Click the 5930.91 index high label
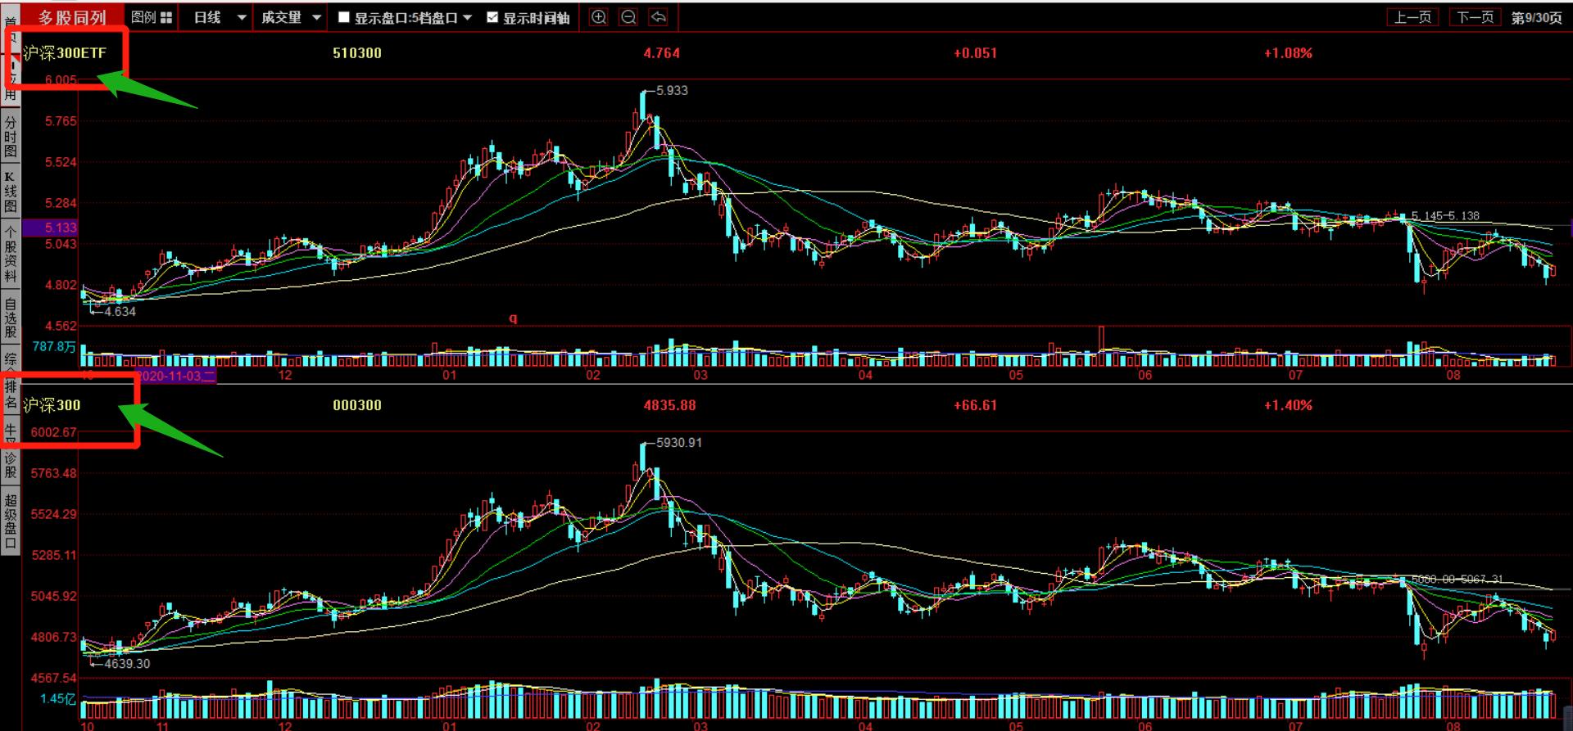This screenshot has height=731, width=1573. pos(679,442)
